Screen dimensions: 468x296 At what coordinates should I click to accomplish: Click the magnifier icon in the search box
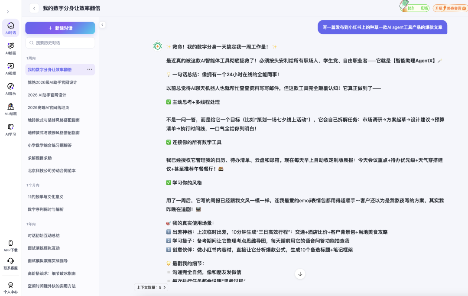(x=31, y=42)
